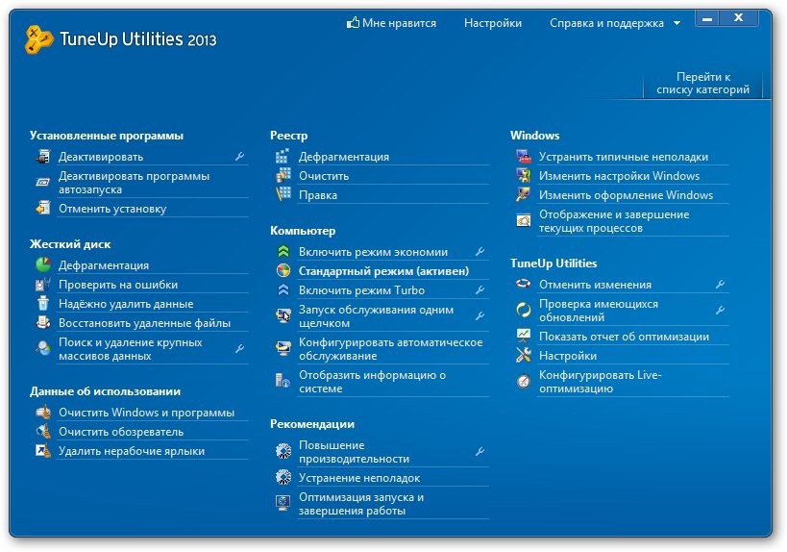Click the current processes display icon
The height and width of the screenshot is (552, 787).
pos(524,220)
